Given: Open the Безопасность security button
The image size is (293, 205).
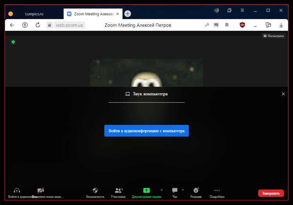Looking at the screenshot, I should tap(95, 193).
